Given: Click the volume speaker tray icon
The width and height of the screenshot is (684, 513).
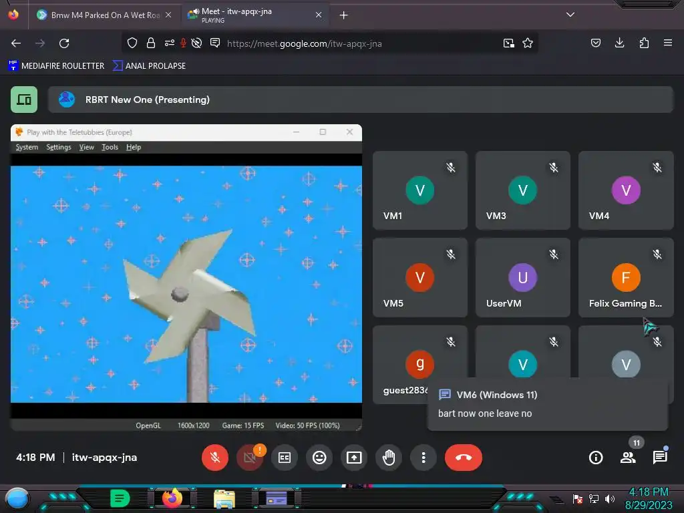Looking at the screenshot, I should (x=609, y=498).
